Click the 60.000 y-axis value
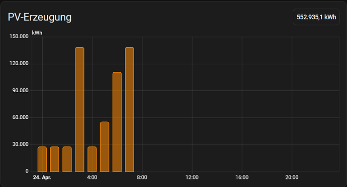This screenshot has width=347, height=187. pyautogui.click(x=20, y=117)
